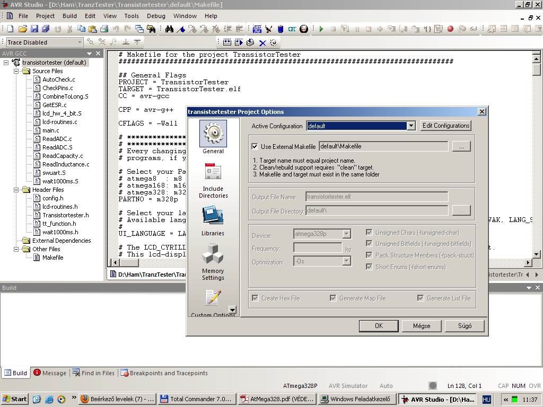Switch to Breakpoints and Tracepoints tab
Image resolution: width=543 pixels, height=407 pixels.
164,373
